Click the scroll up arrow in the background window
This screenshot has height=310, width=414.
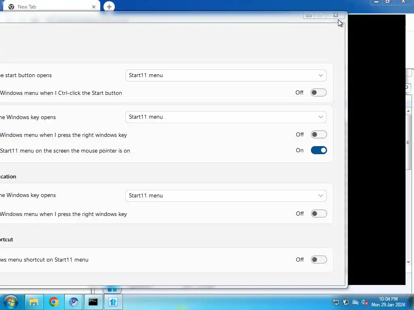(408, 111)
